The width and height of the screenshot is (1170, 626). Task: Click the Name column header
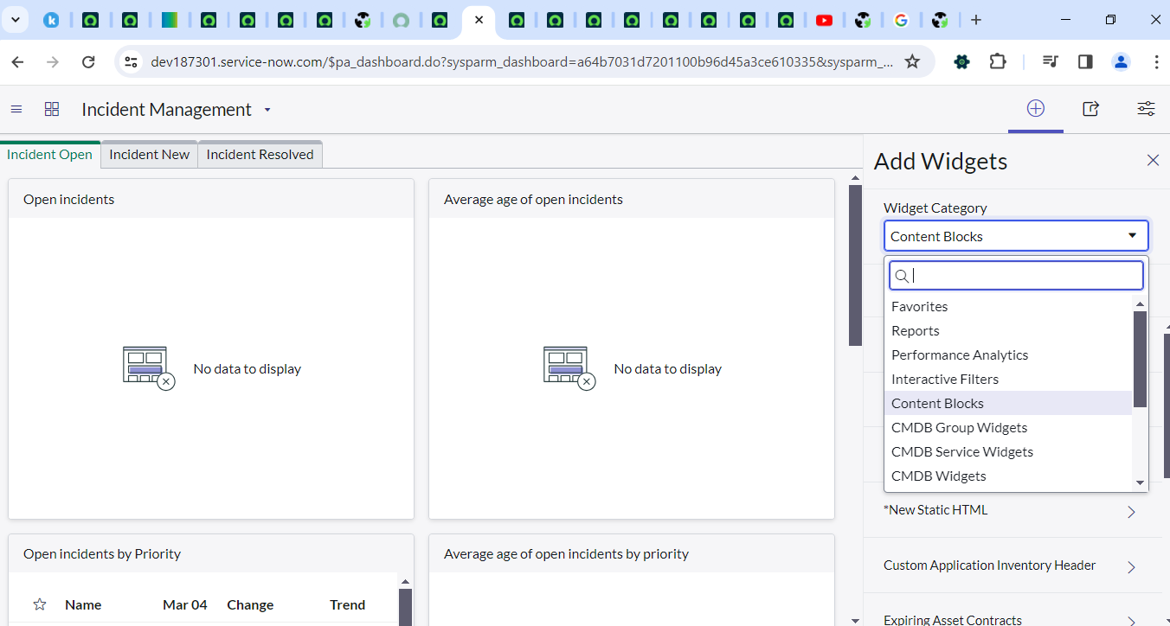pyautogui.click(x=83, y=604)
